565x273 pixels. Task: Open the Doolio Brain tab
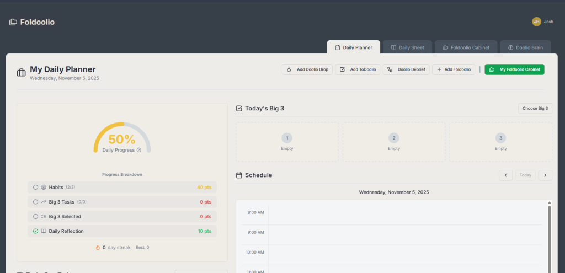pos(525,47)
